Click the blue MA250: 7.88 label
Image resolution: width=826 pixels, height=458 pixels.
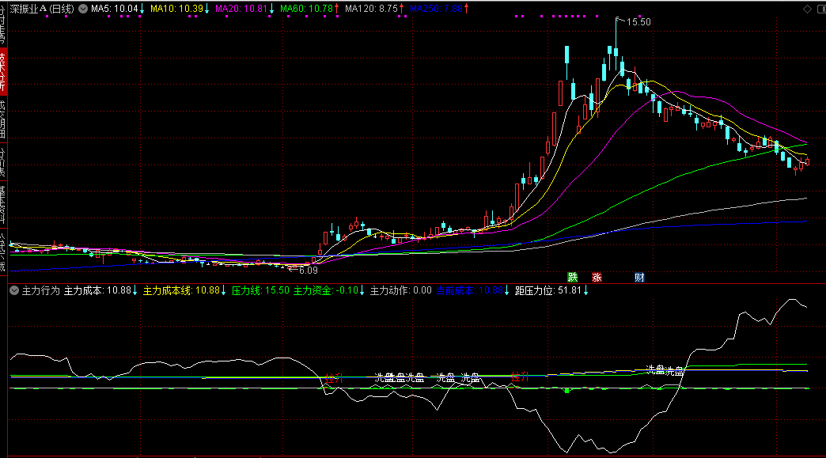click(436, 9)
